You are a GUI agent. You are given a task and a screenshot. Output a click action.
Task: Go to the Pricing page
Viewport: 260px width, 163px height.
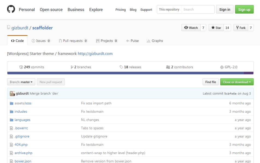120,10
